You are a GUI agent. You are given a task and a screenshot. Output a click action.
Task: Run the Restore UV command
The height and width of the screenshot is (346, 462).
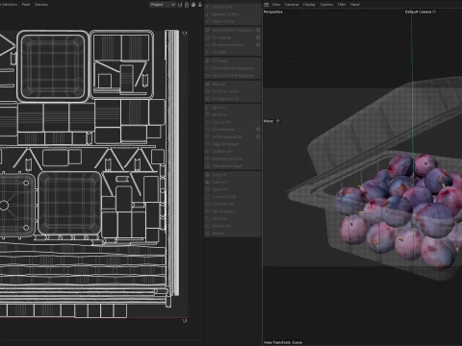[x=233, y=226]
